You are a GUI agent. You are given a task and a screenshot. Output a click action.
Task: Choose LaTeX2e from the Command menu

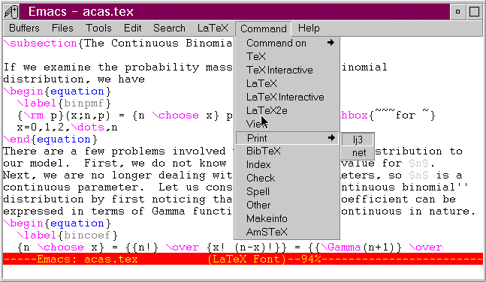(x=287, y=110)
